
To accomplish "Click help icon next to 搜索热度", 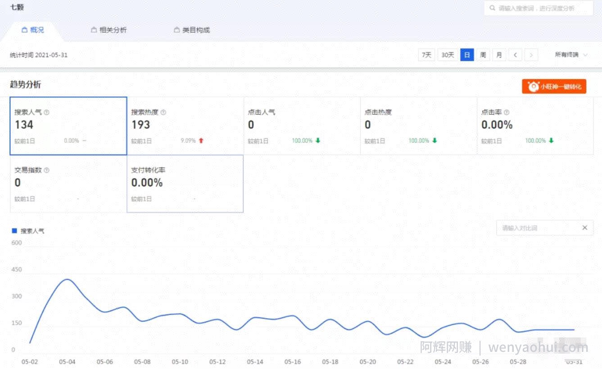I will pos(163,112).
